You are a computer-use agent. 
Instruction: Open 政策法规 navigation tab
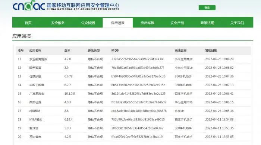tap(207, 23)
